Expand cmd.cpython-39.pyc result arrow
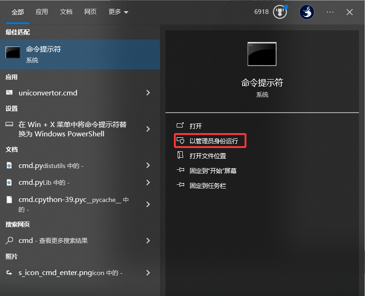Viewport: 365px width, 296px height. (148, 204)
